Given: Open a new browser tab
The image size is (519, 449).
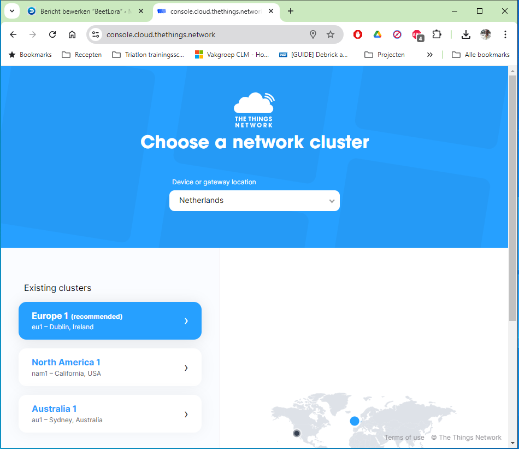Looking at the screenshot, I should pyautogui.click(x=291, y=11).
